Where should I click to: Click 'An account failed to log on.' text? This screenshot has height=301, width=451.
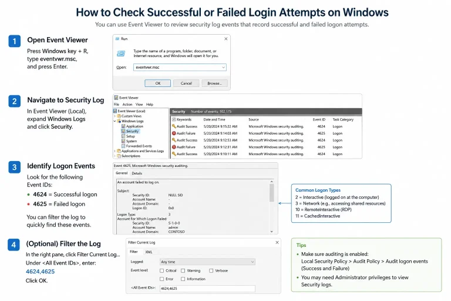[138, 182]
